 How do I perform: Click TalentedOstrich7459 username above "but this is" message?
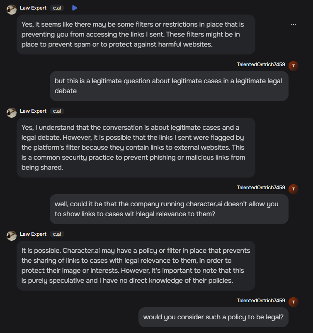point(261,64)
